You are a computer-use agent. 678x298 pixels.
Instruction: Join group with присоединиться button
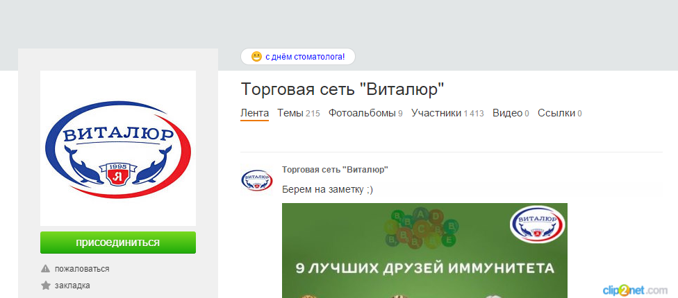coord(118,243)
